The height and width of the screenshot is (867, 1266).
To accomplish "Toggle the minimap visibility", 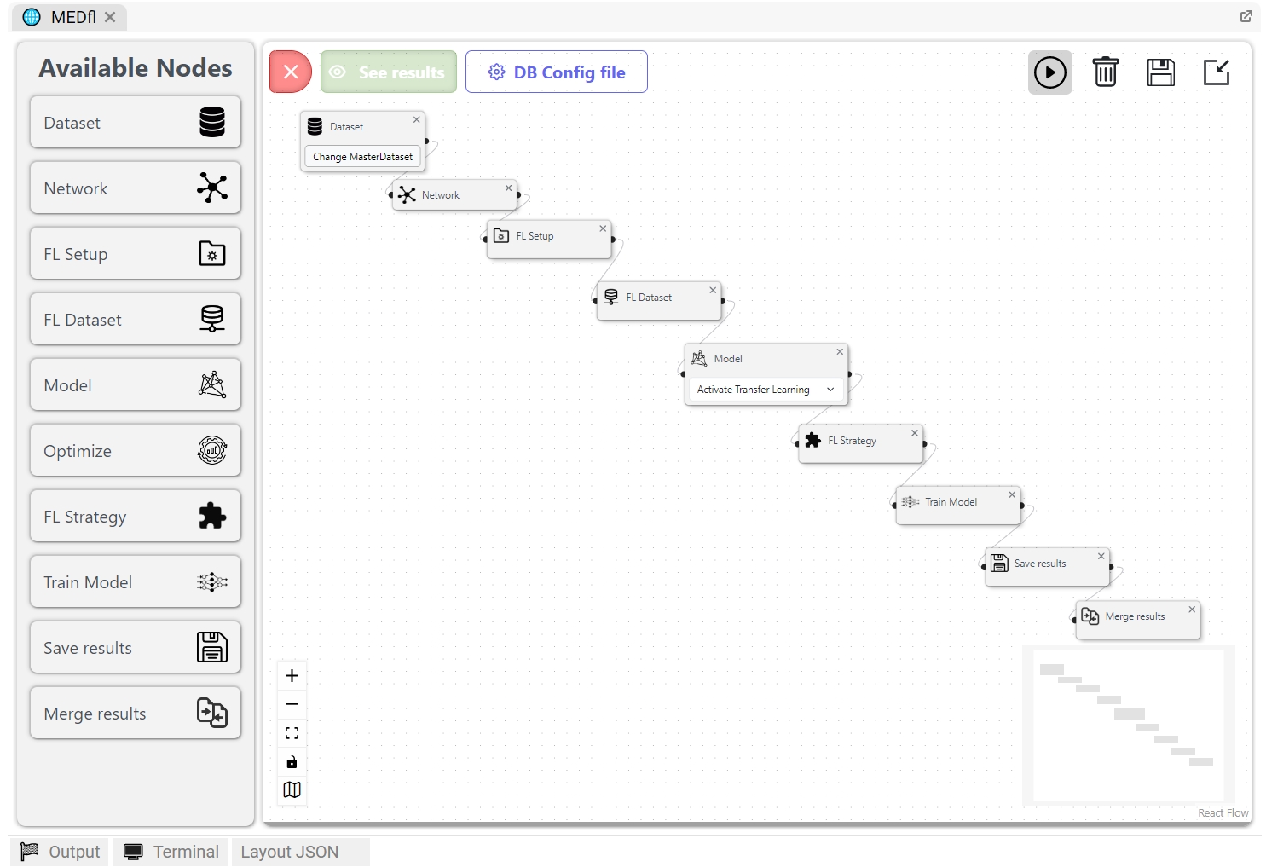I will [292, 790].
